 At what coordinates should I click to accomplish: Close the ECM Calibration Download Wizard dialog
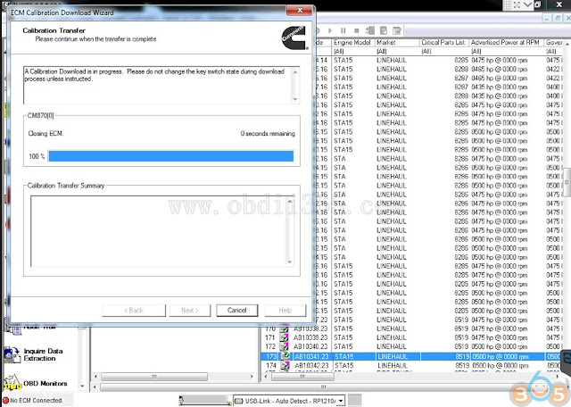tap(300, 11)
